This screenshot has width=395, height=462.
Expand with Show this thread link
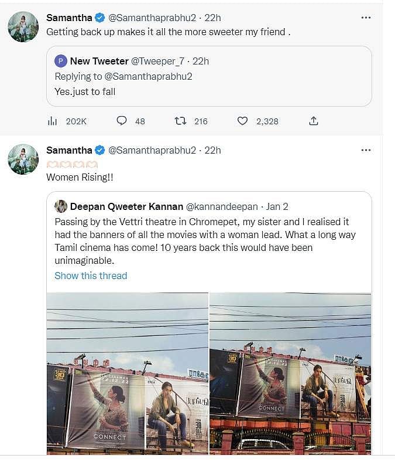click(91, 276)
